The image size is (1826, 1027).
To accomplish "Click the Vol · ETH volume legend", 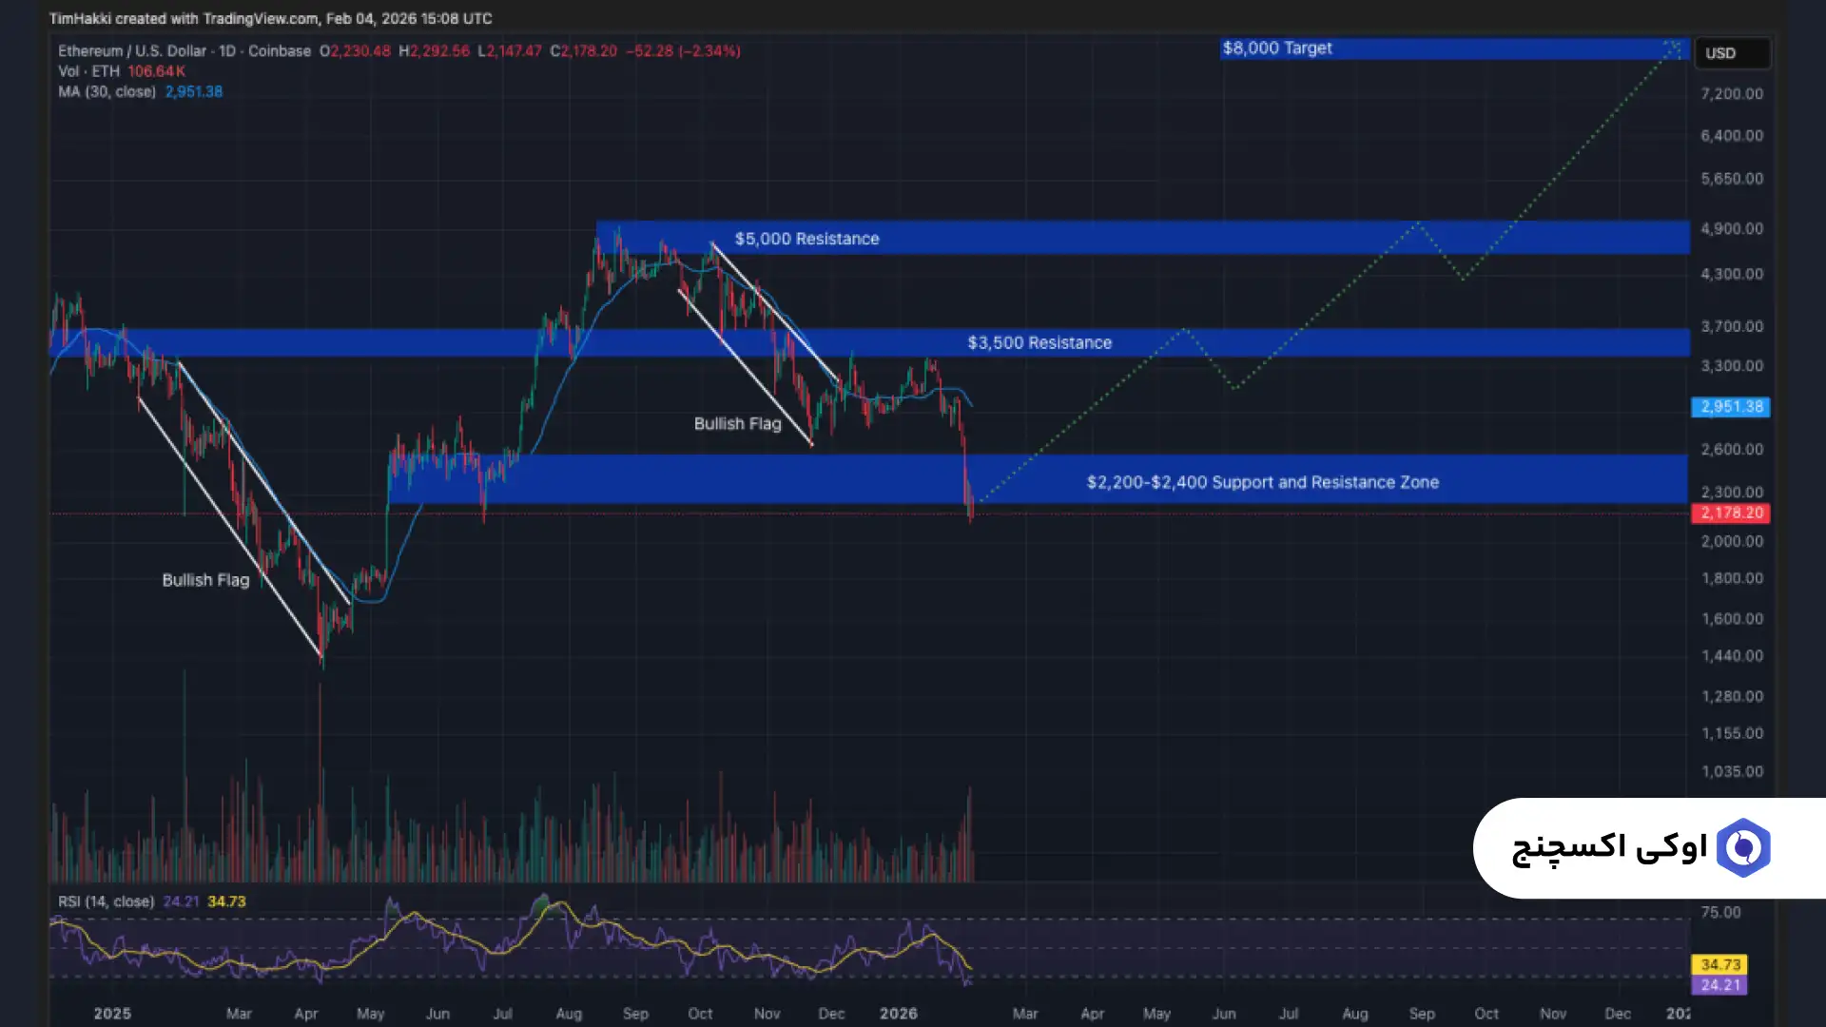I will click(x=89, y=71).
